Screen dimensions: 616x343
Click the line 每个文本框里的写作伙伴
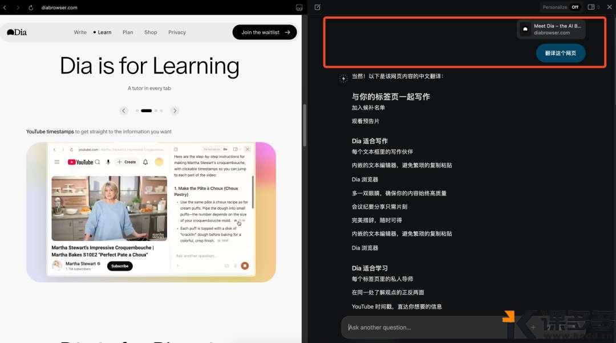(382, 152)
